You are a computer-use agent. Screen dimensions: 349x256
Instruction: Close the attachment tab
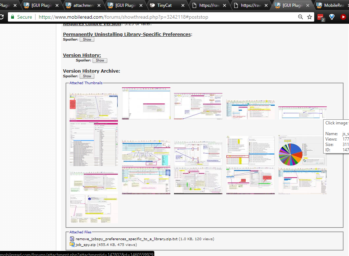pyautogui.click(x=99, y=5)
